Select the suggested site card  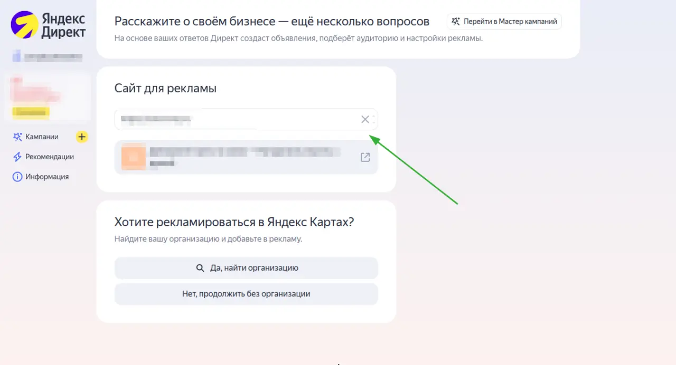(246, 157)
